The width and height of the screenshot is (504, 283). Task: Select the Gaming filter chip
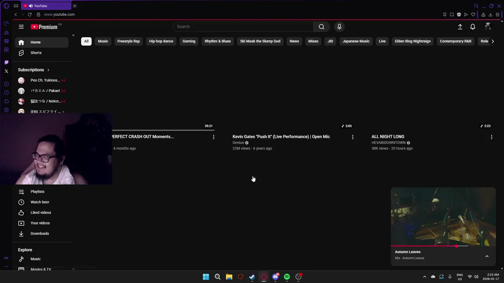pos(189,41)
